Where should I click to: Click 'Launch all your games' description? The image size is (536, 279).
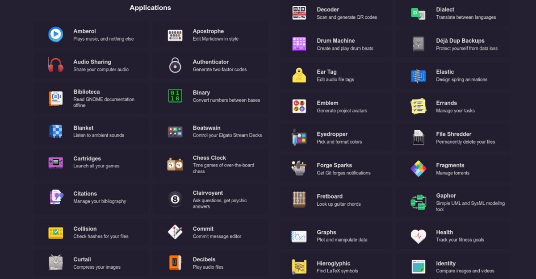point(96,166)
